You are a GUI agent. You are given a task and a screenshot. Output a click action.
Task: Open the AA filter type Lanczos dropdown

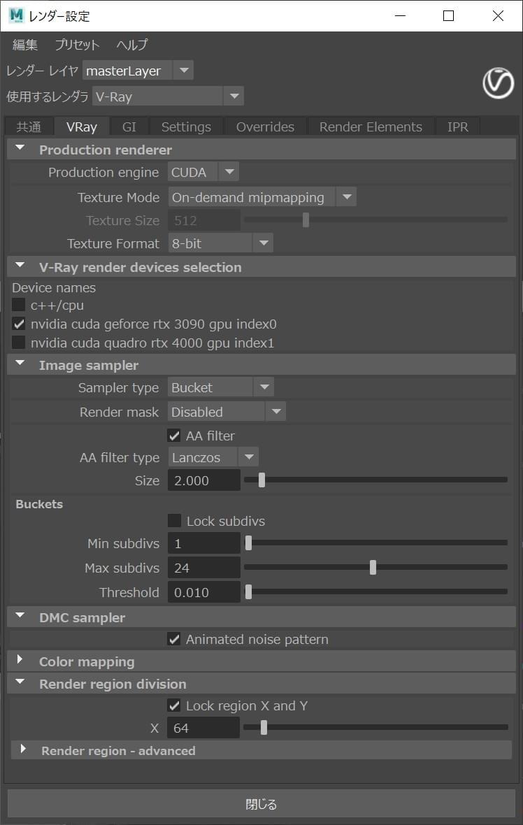tap(213, 457)
